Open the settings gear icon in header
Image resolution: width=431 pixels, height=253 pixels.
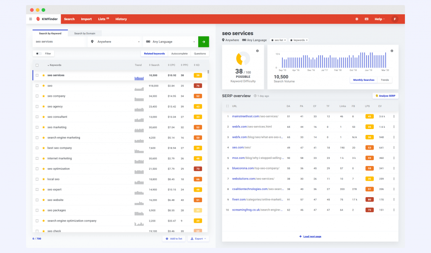pos(357,19)
